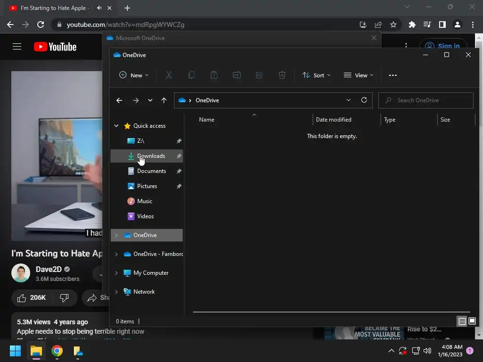This screenshot has height=362, width=483.
Task: Toggle Chrome side panel icon
Action: [442, 25]
